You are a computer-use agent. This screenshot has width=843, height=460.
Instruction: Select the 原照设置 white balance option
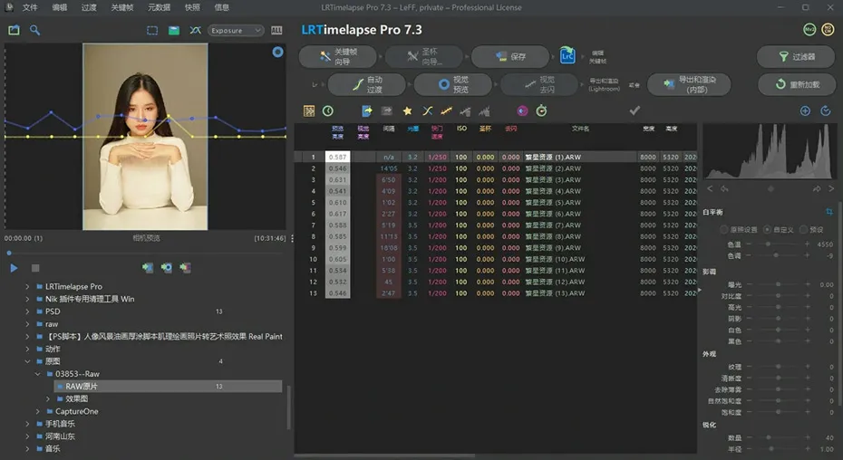[x=723, y=230]
